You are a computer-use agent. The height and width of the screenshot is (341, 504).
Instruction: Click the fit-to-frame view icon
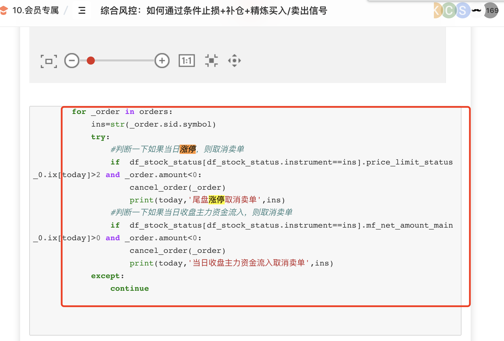[x=49, y=61]
